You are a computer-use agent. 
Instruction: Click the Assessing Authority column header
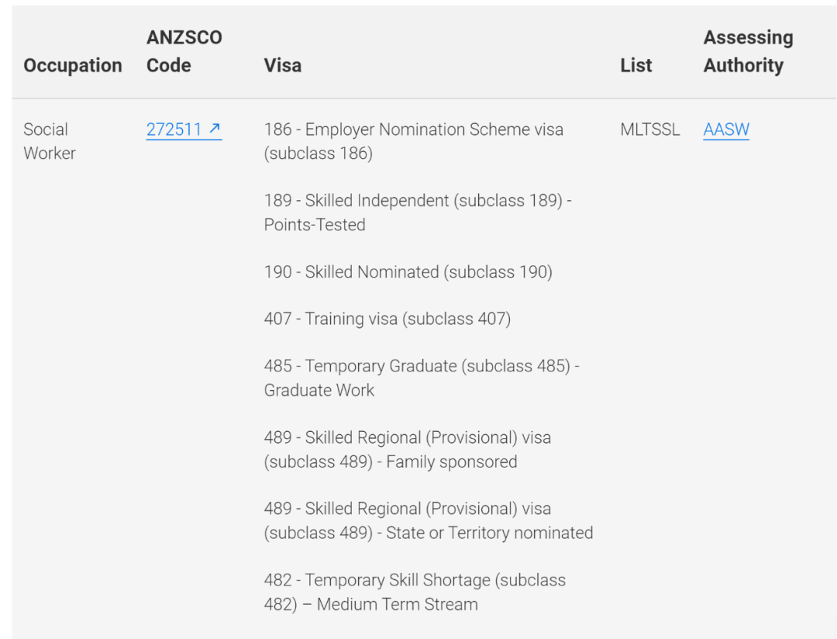tap(748, 51)
